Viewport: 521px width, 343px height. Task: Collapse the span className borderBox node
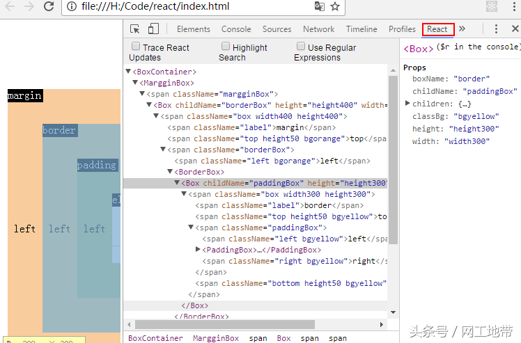[163, 149]
